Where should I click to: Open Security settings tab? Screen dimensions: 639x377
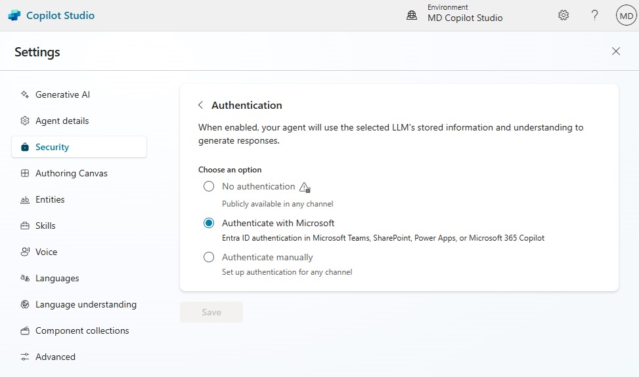point(79,147)
